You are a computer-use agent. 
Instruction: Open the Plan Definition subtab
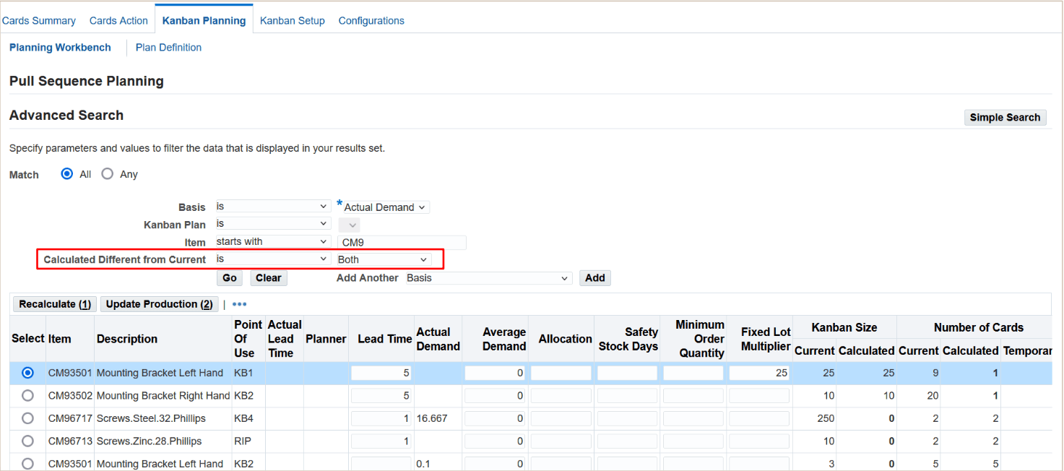point(168,48)
